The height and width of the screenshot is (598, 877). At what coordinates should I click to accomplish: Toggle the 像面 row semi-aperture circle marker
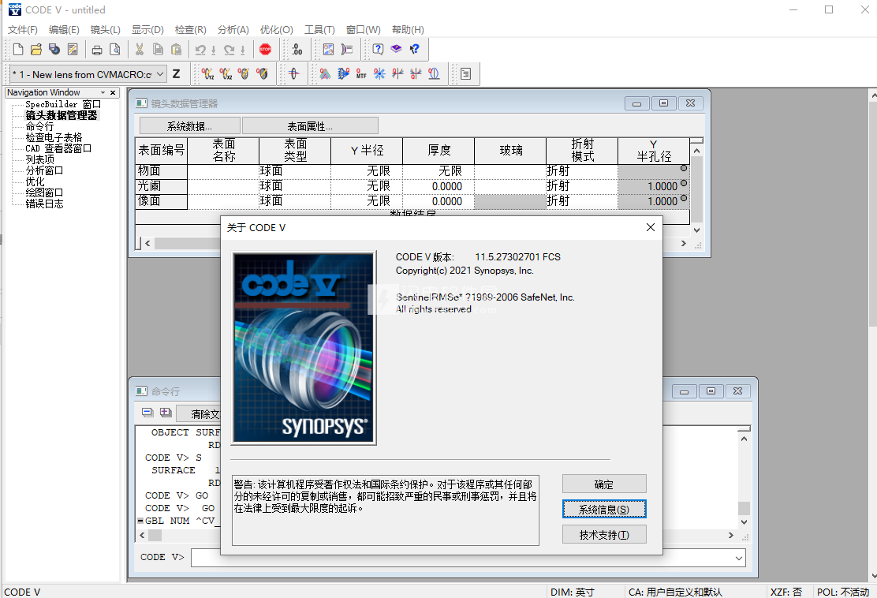[684, 198]
